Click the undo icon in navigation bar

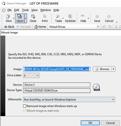tap(104, 27)
